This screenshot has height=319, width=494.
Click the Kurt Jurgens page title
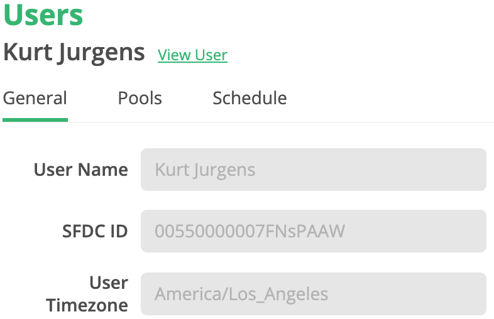(x=74, y=53)
